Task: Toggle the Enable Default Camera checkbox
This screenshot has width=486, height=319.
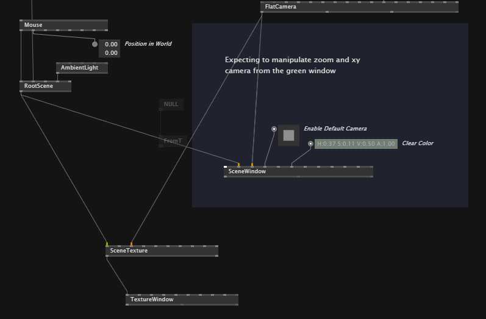Action: click(x=288, y=135)
